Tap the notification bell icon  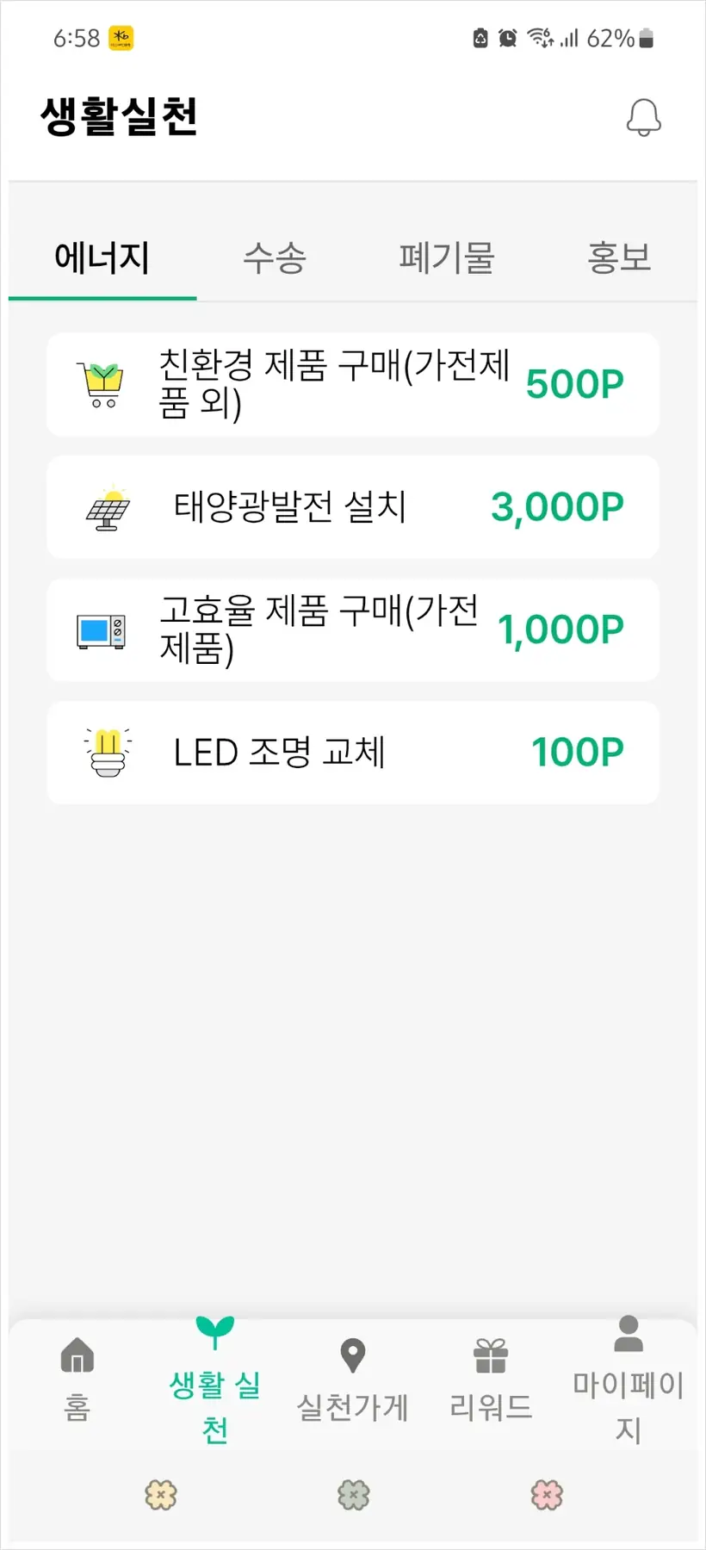pos(643,117)
